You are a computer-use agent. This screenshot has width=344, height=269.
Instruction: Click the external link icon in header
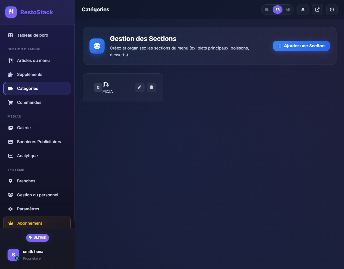(317, 10)
